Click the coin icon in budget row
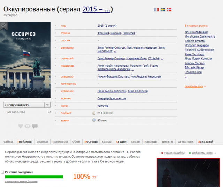The image size is (223, 187). click(x=93, y=113)
